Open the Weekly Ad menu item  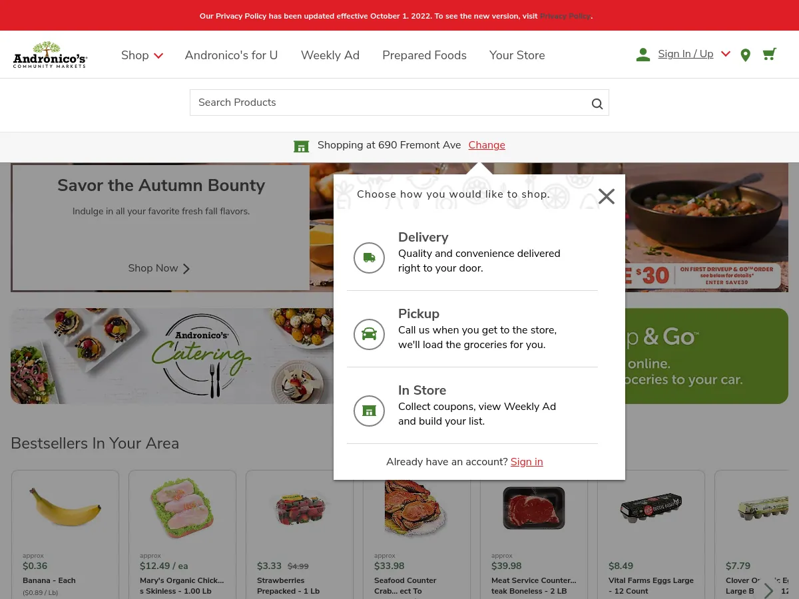click(330, 55)
